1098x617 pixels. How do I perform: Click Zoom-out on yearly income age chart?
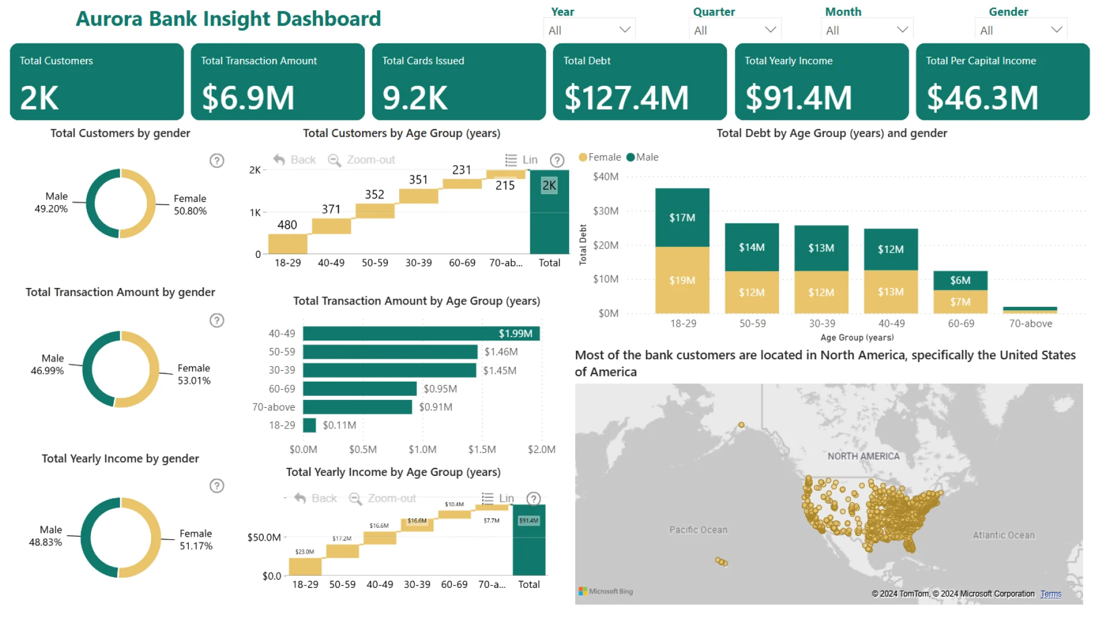(x=383, y=498)
